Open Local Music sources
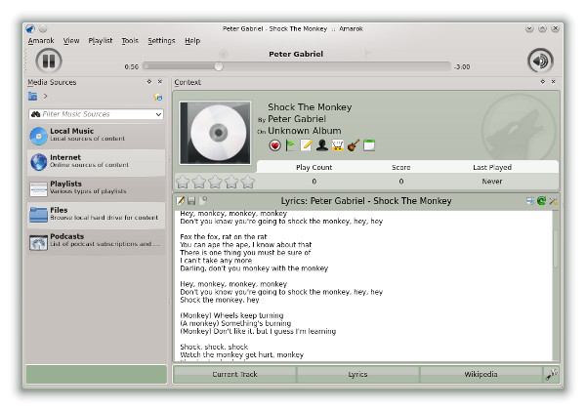 pyautogui.click(x=96, y=136)
